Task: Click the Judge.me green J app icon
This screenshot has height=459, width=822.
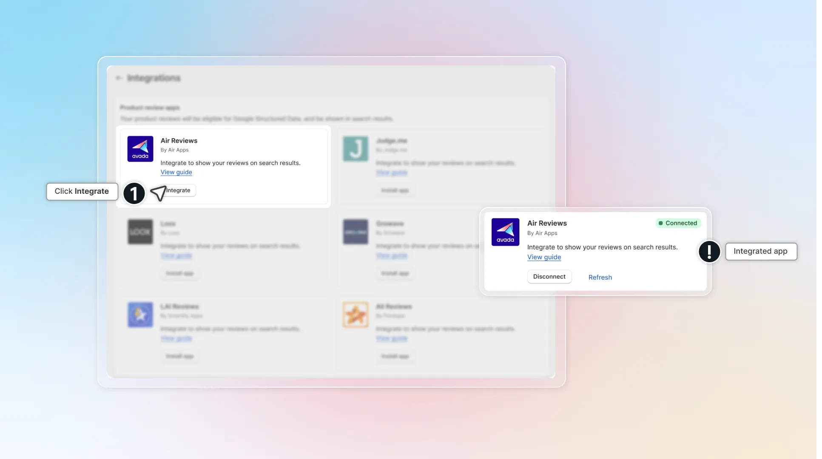Action: [x=356, y=149]
